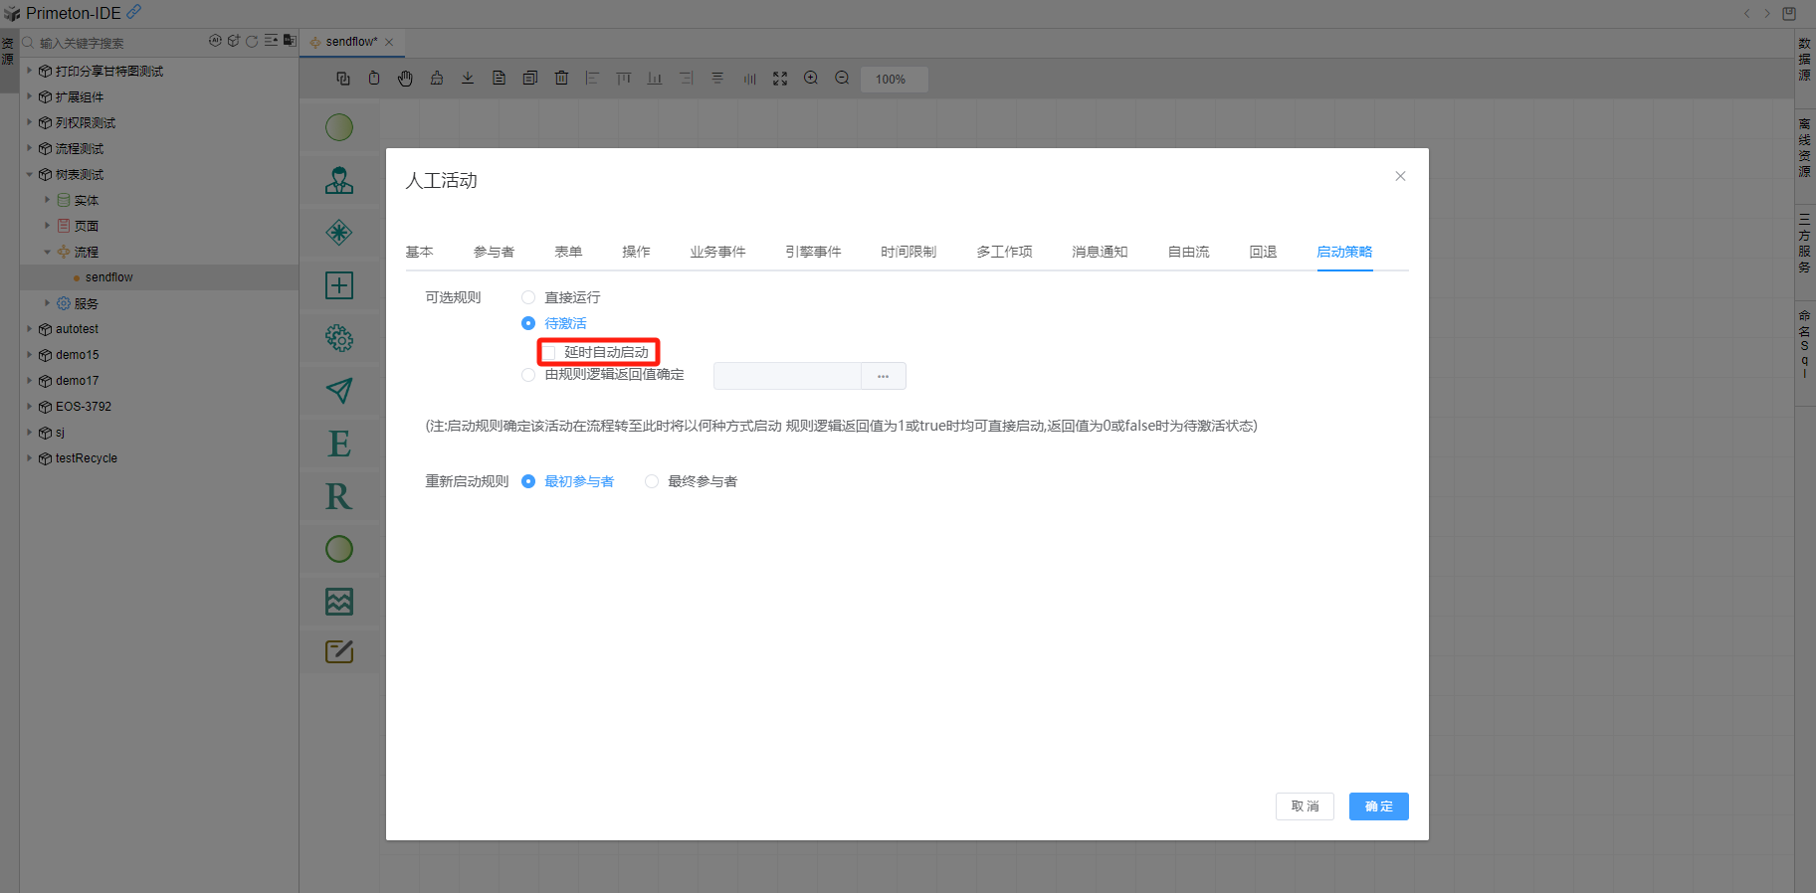Select the paper plane send node icon
The image size is (1816, 893).
pyautogui.click(x=339, y=391)
